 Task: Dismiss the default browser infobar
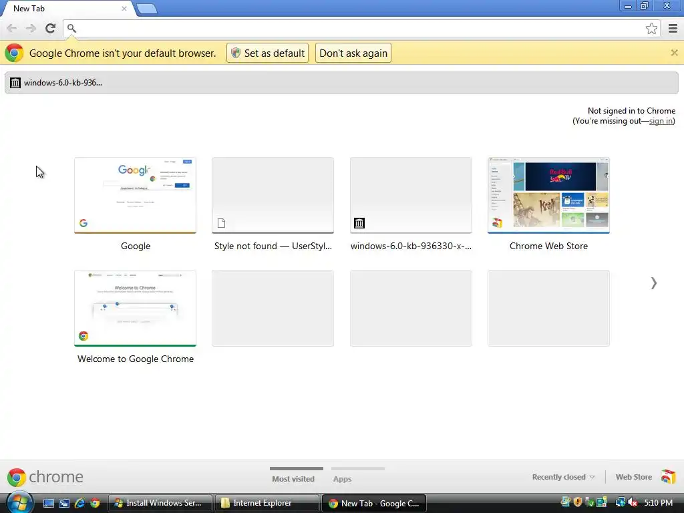pos(675,53)
